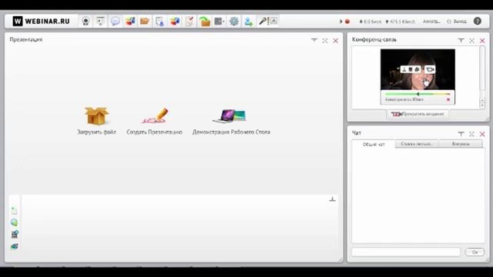This screenshot has width=493, height=277.
Task: Click the participant name label under the video
Action: (404, 99)
